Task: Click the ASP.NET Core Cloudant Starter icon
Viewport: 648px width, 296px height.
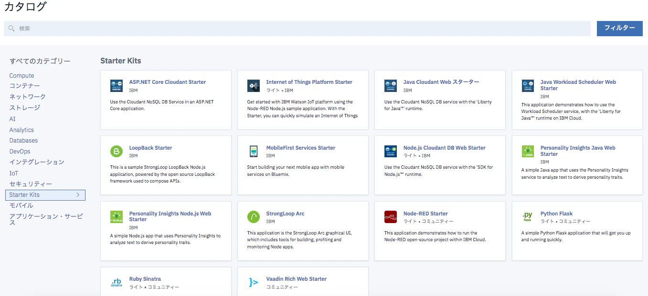Action: click(x=116, y=86)
